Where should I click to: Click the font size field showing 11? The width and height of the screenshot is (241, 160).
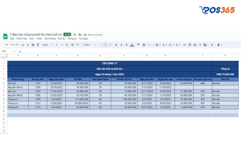coord(105,45)
